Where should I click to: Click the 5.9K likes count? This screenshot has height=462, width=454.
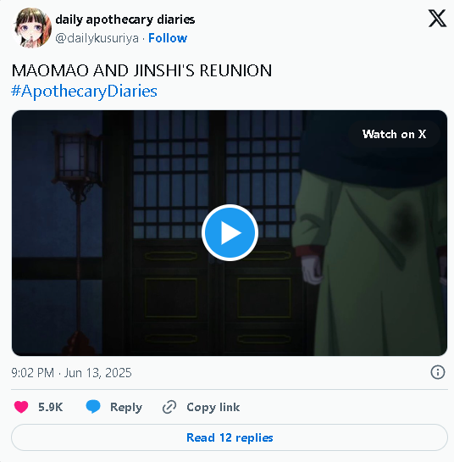click(x=50, y=407)
